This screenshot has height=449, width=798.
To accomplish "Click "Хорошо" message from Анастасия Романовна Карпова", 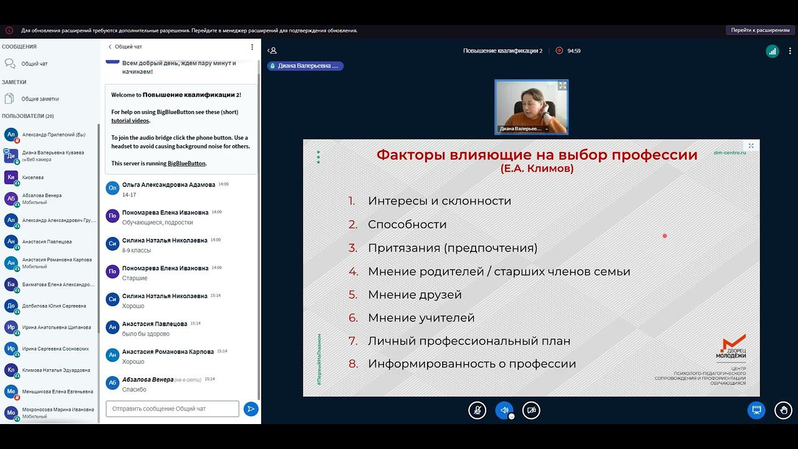I will [133, 362].
